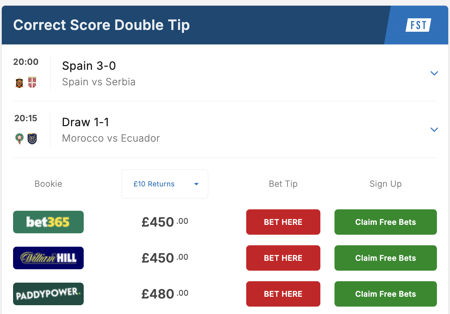Select the Morocco vs Ecuador match text
The width and height of the screenshot is (450, 314).
[x=111, y=138]
